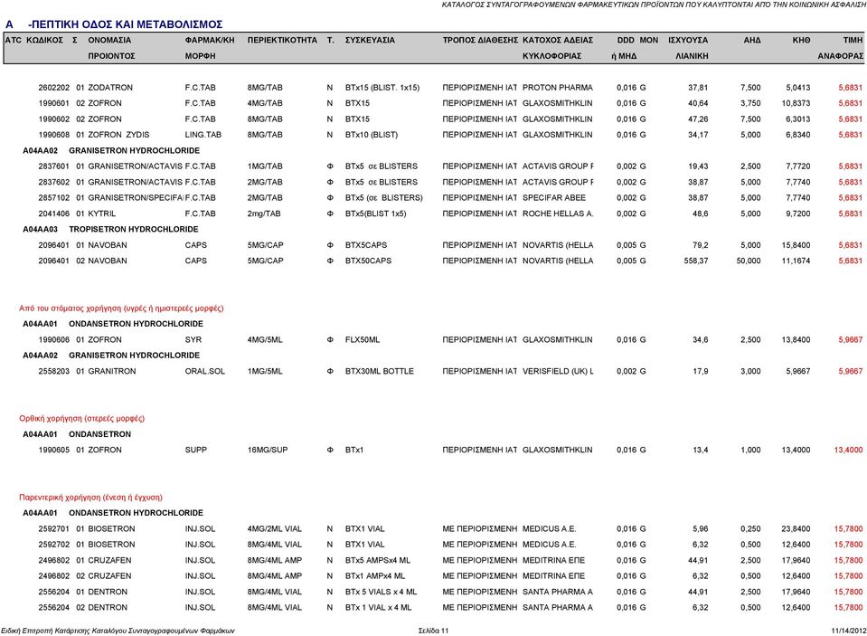Select the SUPP form cell

click(x=196, y=450)
